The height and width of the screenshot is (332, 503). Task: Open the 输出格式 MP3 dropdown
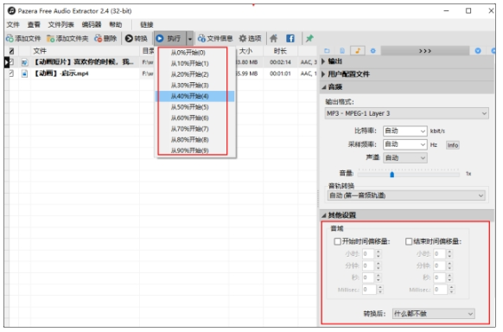[407, 113]
